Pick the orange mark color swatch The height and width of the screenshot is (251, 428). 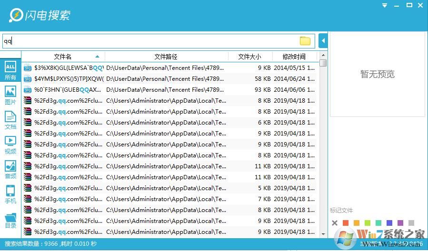[357, 223]
